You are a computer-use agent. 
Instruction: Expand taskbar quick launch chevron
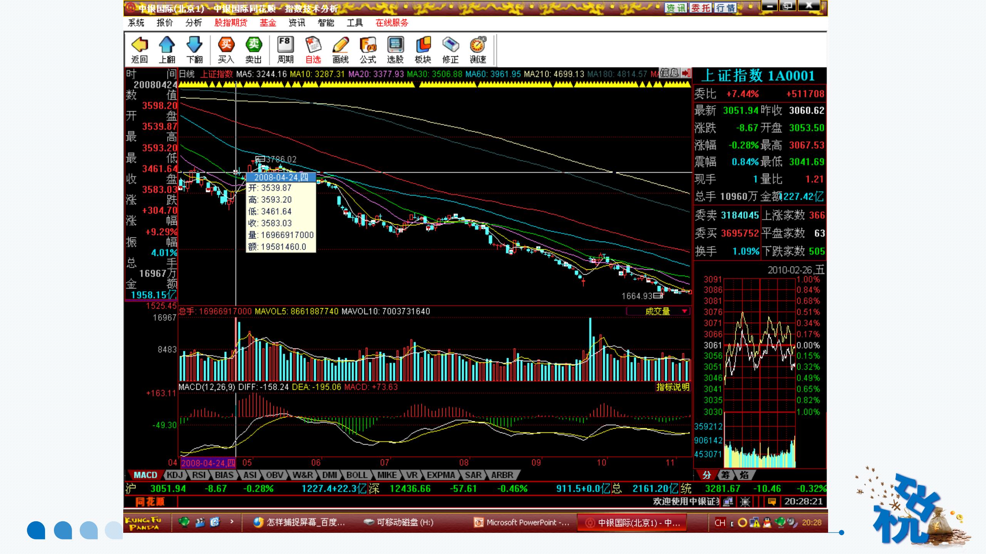pos(232,522)
